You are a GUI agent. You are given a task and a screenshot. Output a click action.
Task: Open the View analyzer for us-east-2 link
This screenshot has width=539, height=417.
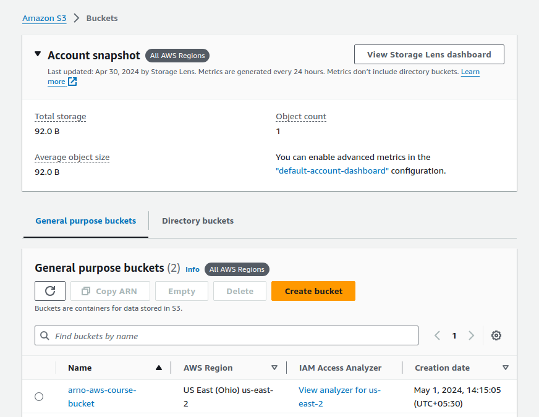pyautogui.click(x=339, y=390)
